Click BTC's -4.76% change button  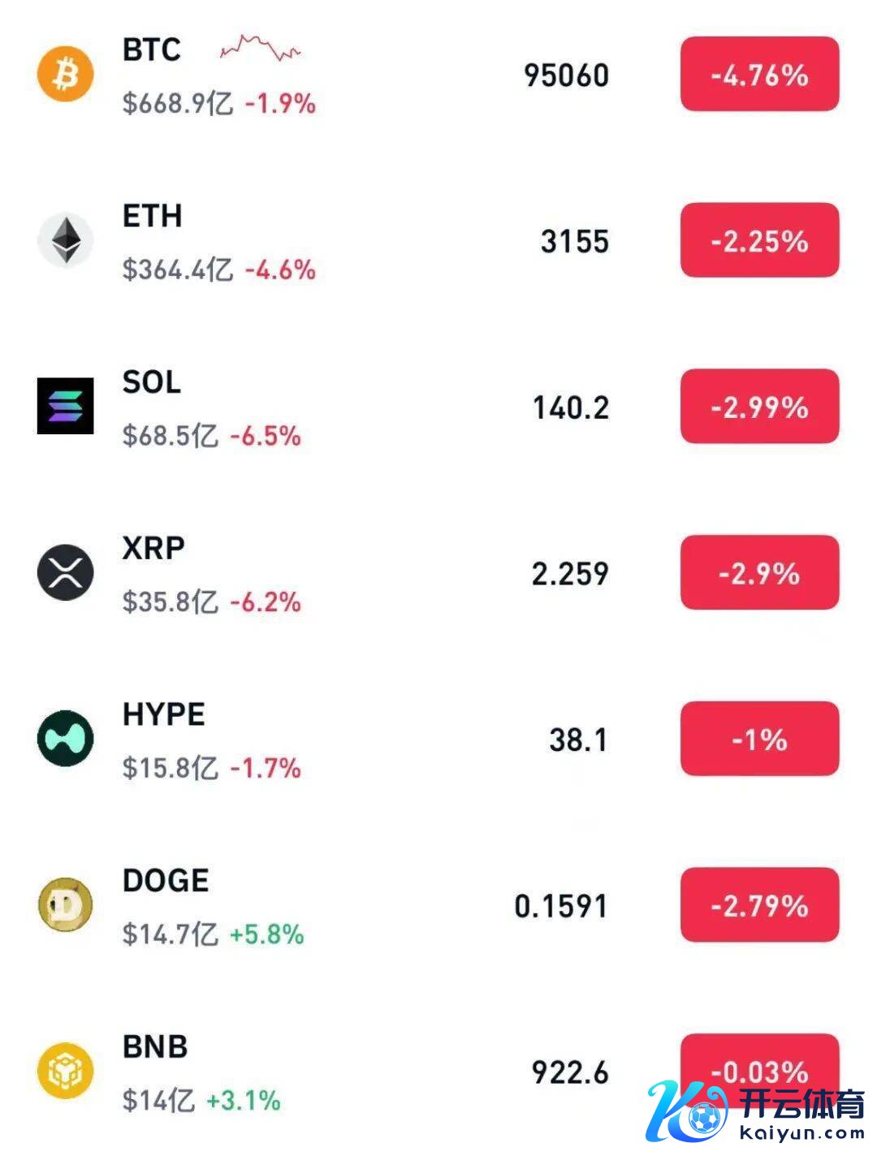[759, 75]
